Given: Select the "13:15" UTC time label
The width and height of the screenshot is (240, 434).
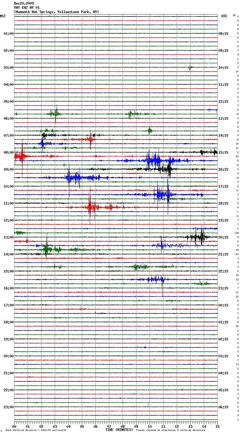Looking at the screenshot, I should click(x=223, y=119).
